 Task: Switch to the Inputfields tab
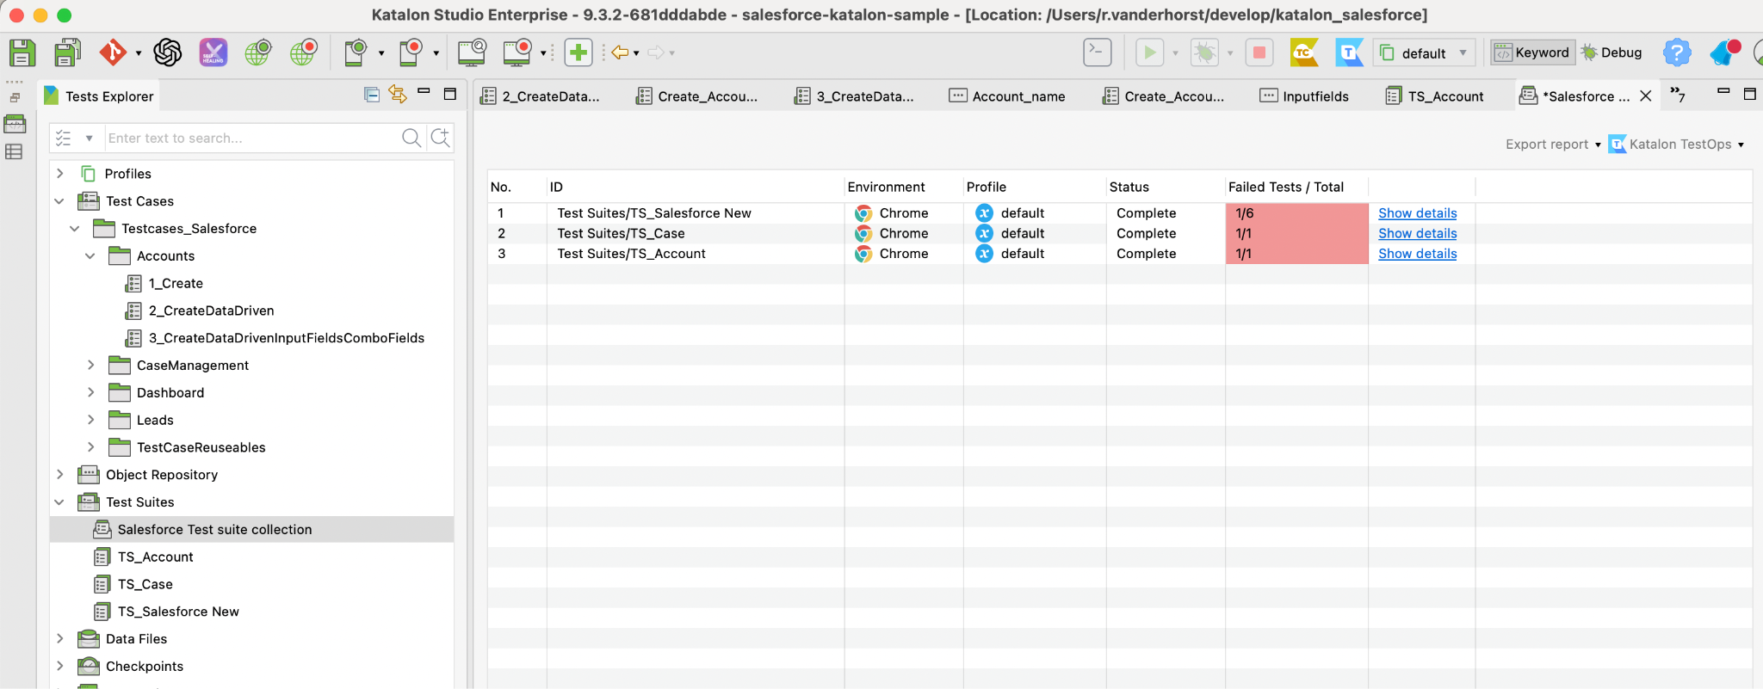[x=1305, y=96]
